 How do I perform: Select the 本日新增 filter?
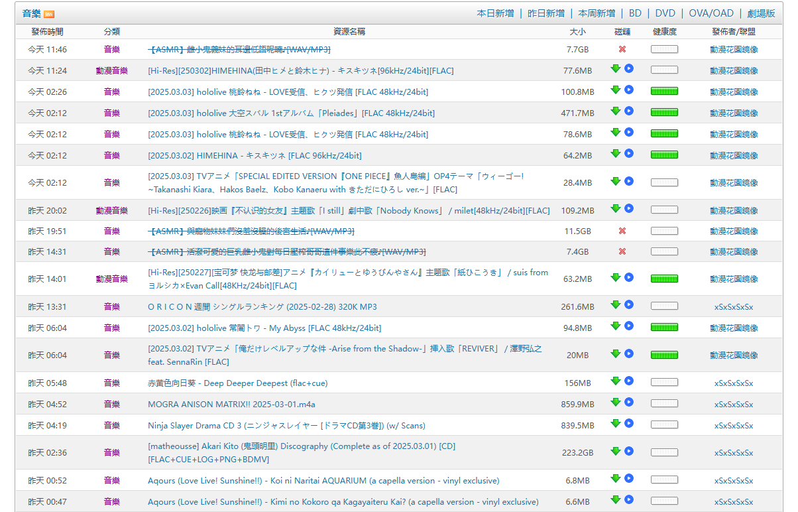click(494, 13)
